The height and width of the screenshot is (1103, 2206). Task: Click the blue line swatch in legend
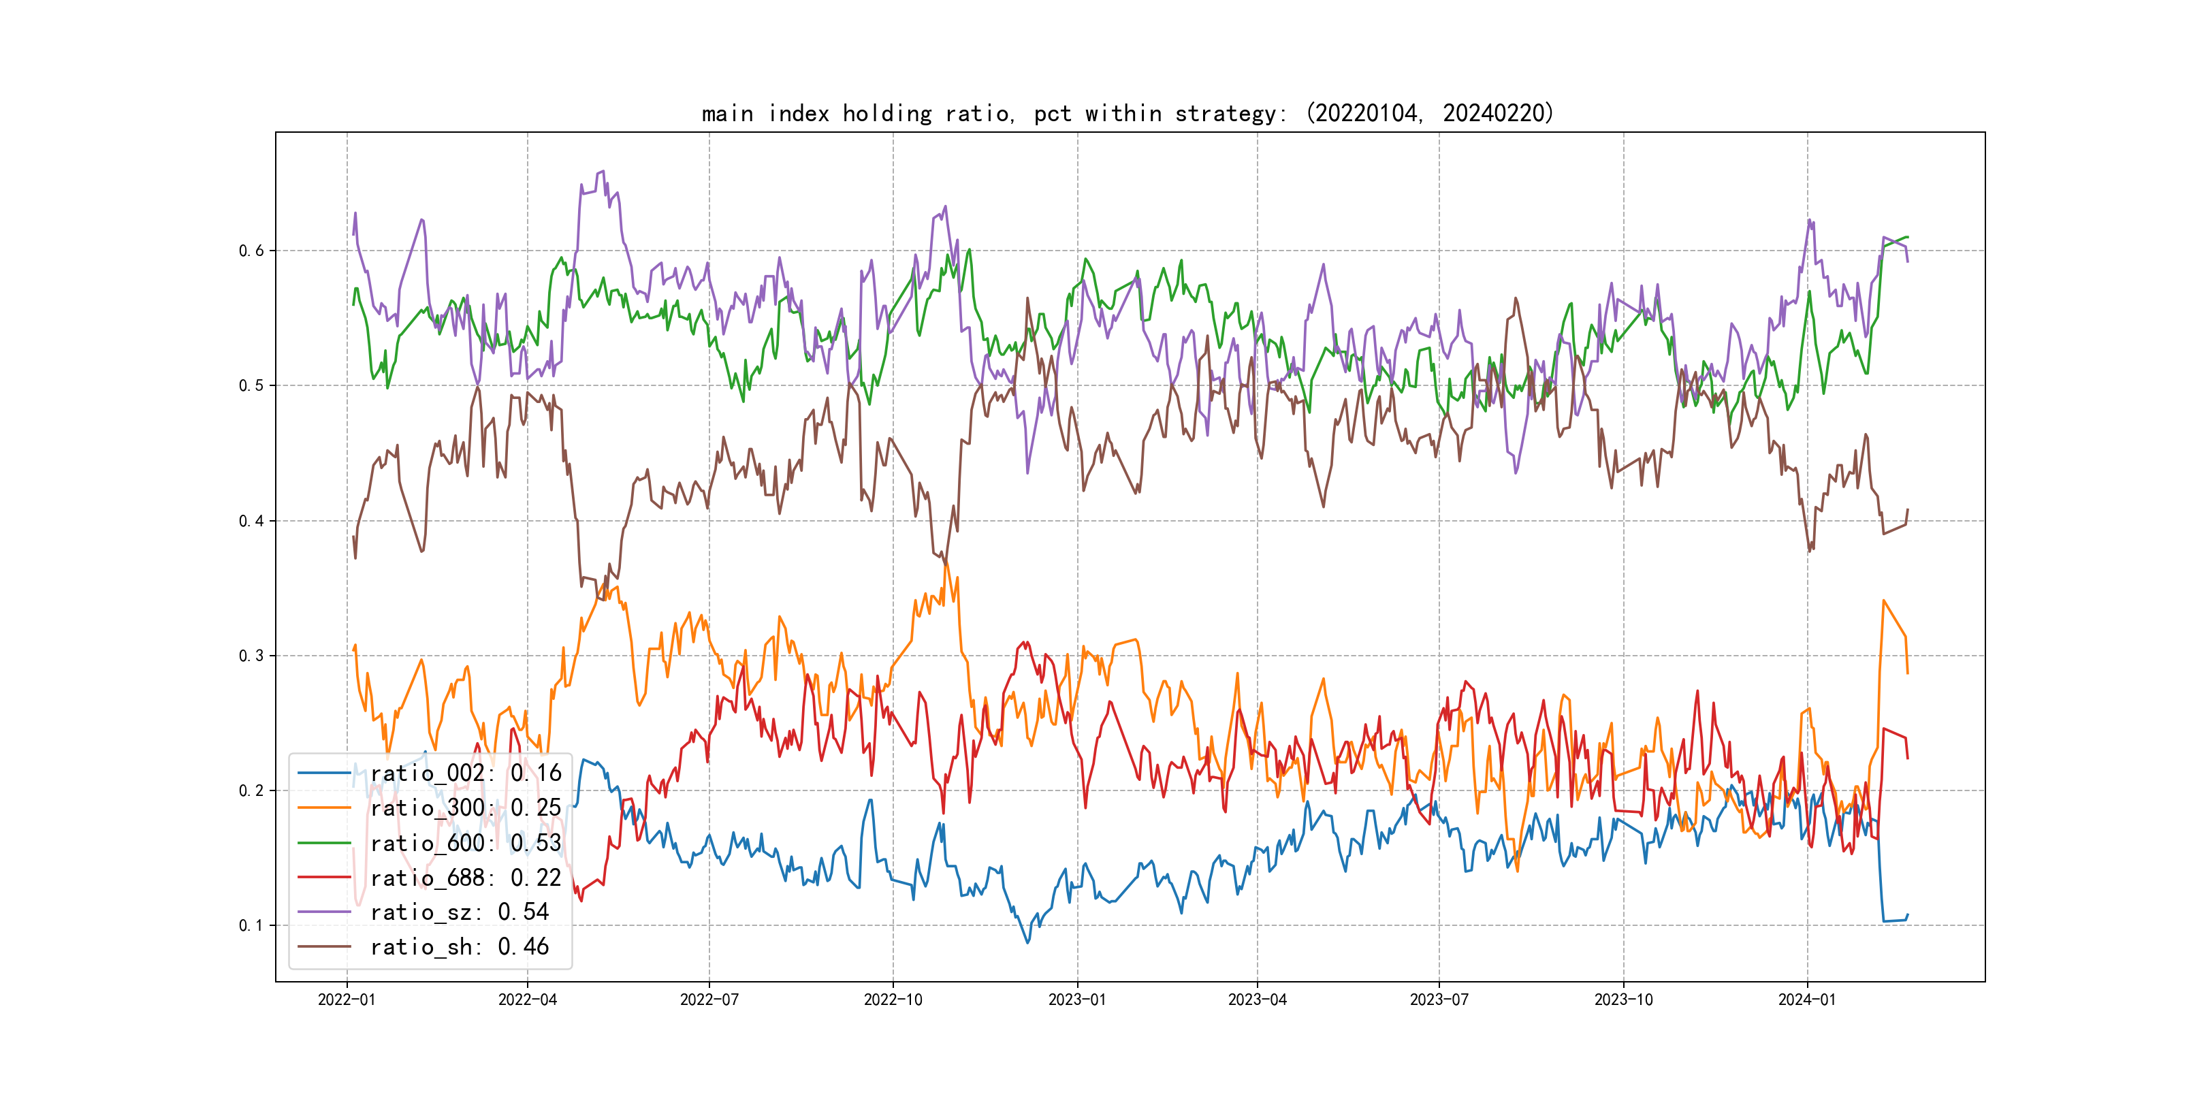click(325, 773)
